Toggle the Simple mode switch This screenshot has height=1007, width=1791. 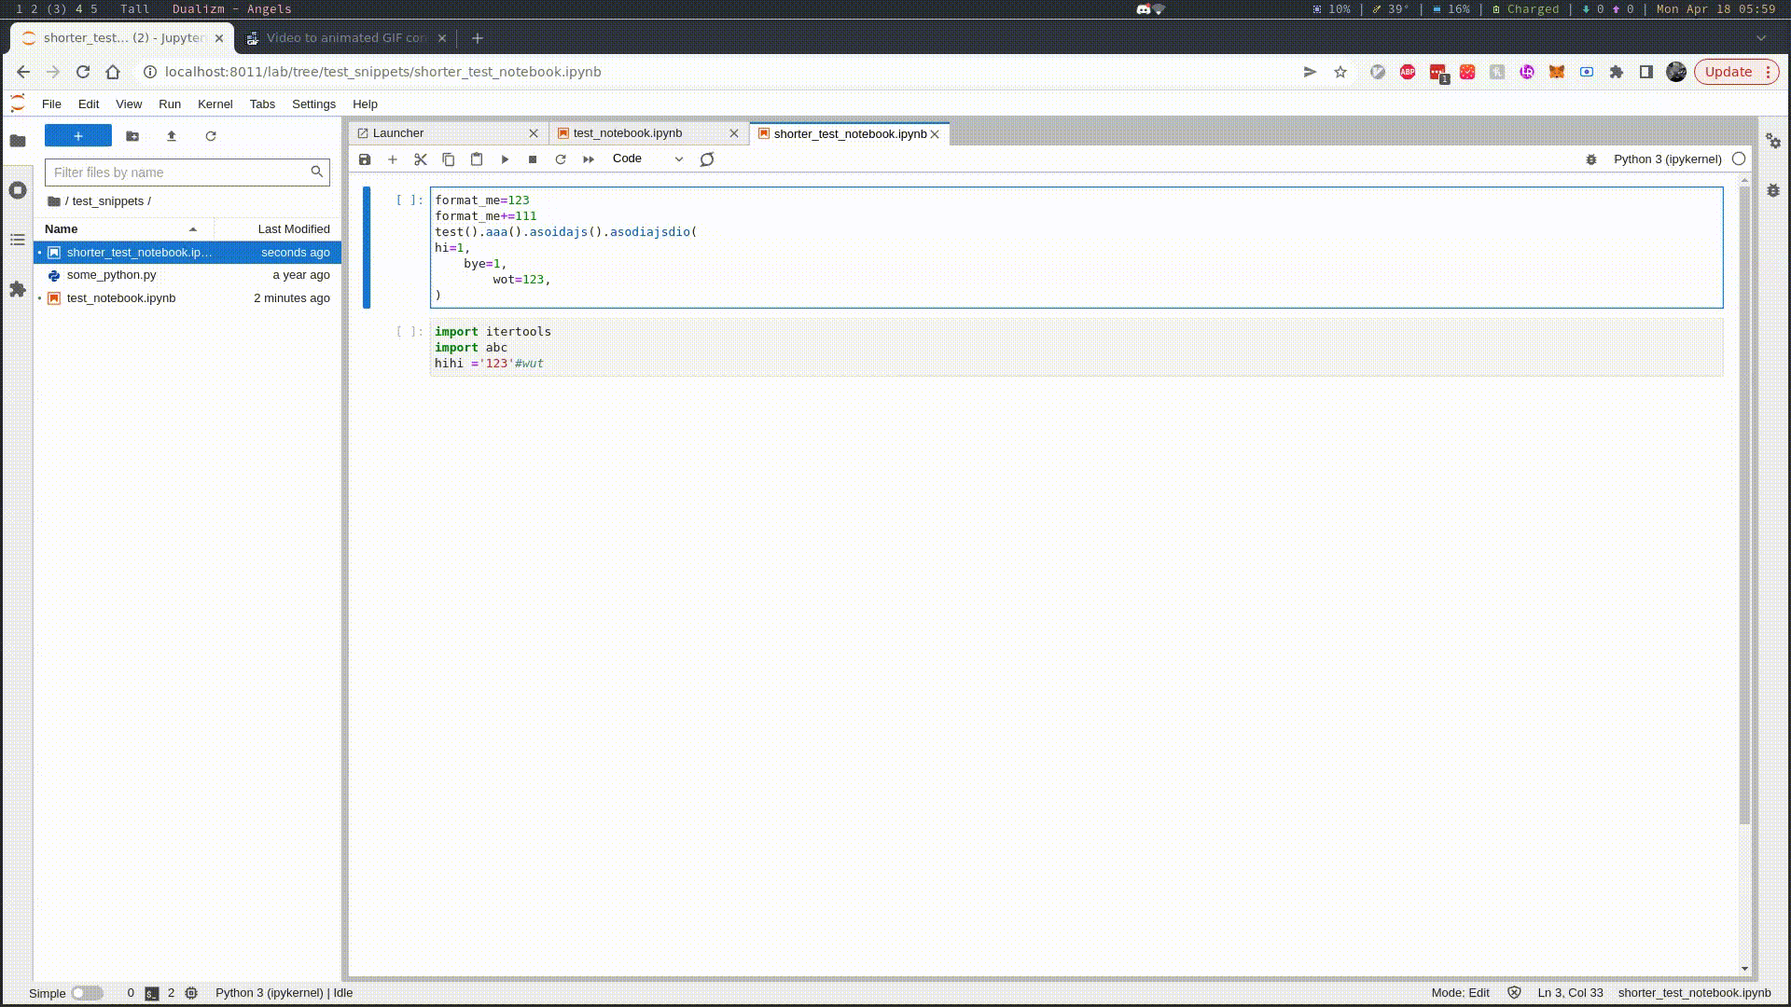[88, 992]
